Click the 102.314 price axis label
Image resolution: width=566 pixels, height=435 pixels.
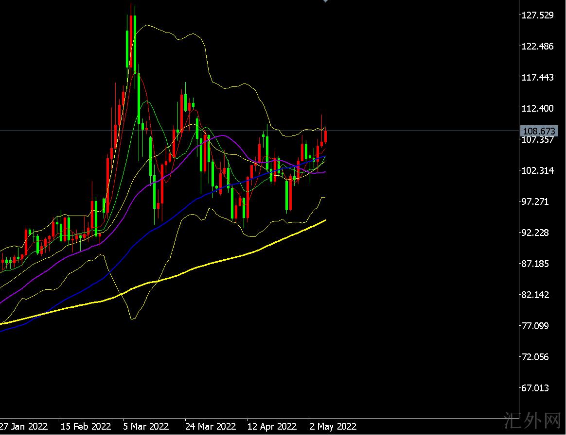(537, 171)
